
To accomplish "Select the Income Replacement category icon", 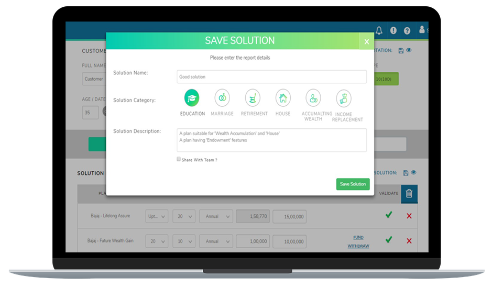I will pos(344,98).
